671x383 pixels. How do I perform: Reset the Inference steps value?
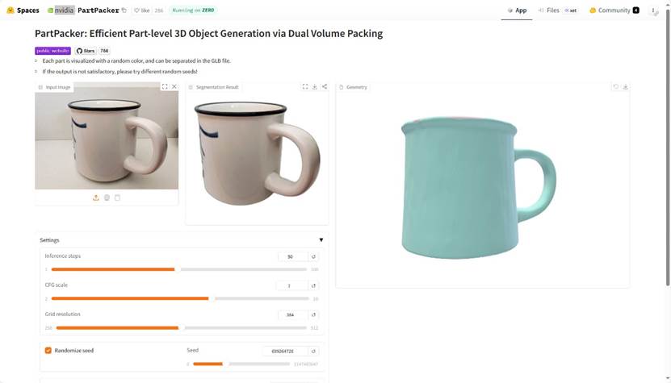(x=314, y=256)
